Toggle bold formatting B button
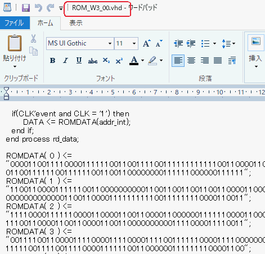This screenshot has height=254, width=265. pyautogui.click(x=53, y=61)
